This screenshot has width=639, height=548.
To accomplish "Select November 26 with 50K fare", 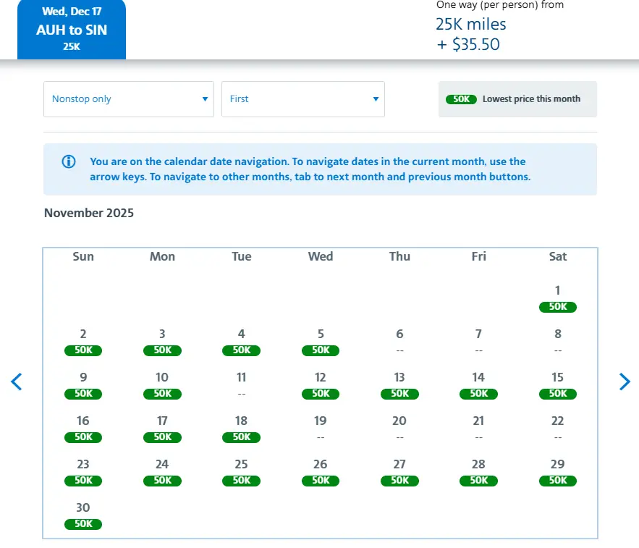I will tap(321, 473).
